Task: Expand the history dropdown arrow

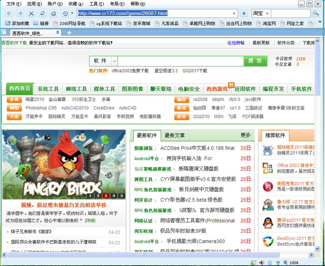Action: click(72, 13)
